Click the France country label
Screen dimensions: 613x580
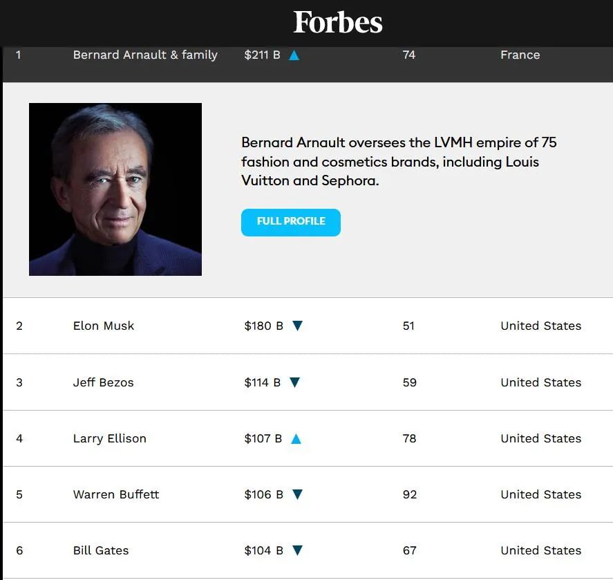point(520,55)
